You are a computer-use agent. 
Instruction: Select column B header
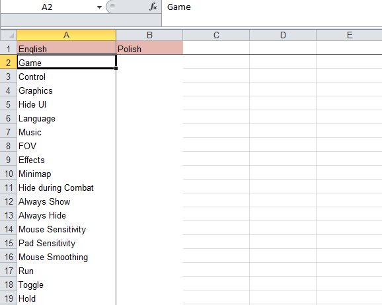point(149,35)
